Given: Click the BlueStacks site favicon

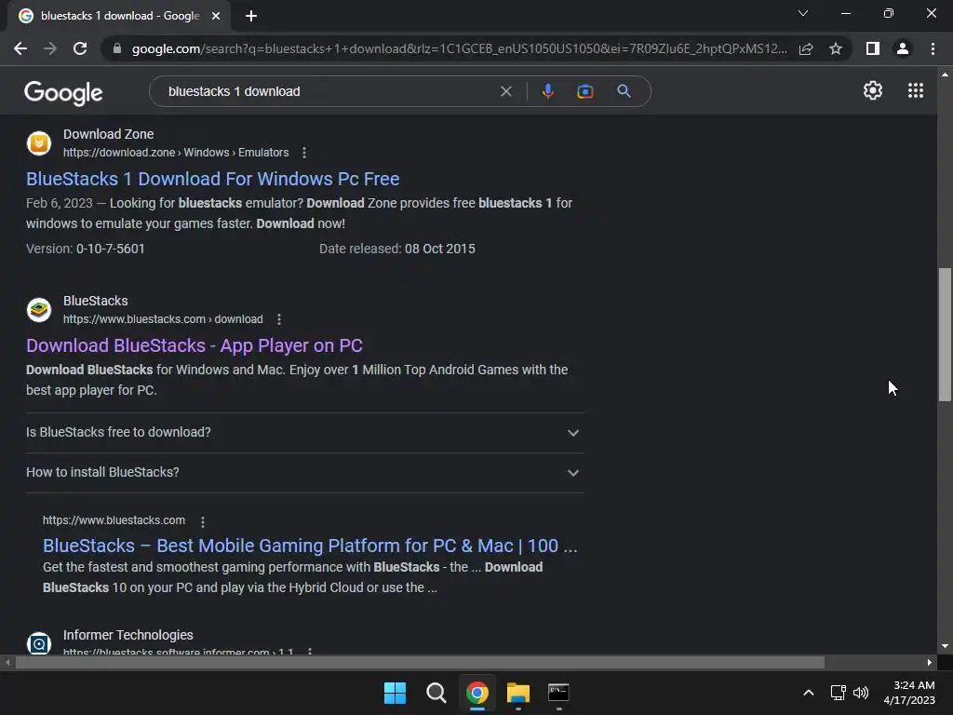Looking at the screenshot, I should [39, 310].
